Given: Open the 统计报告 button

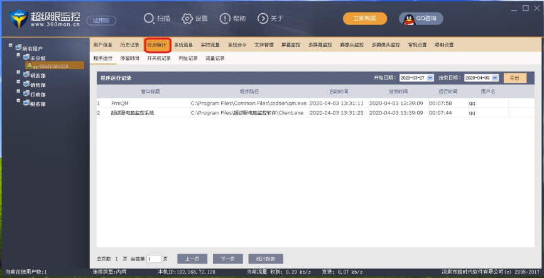Looking at the screenshot, I should click(x=266, y=259).
